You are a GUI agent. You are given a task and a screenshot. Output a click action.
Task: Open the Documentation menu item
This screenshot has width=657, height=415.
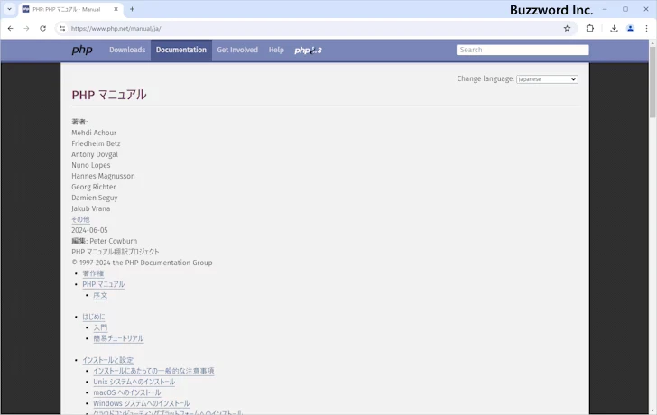(x=181, y=50)
